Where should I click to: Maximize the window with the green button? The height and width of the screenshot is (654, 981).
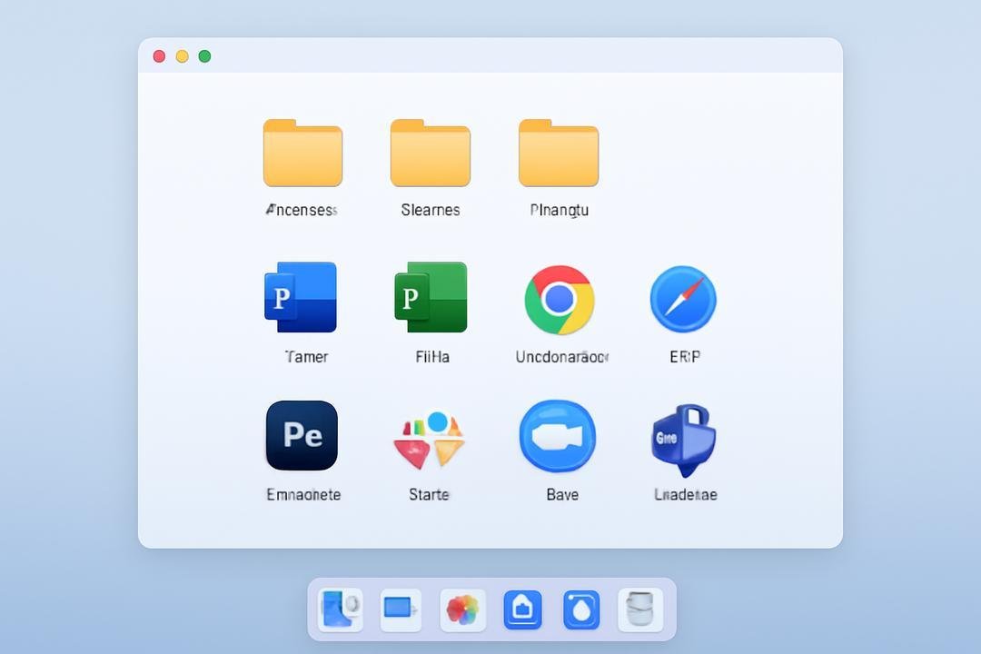pos(204,56)
